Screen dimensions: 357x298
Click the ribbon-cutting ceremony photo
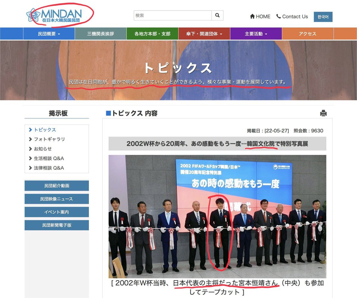click(x=217, y=217)
